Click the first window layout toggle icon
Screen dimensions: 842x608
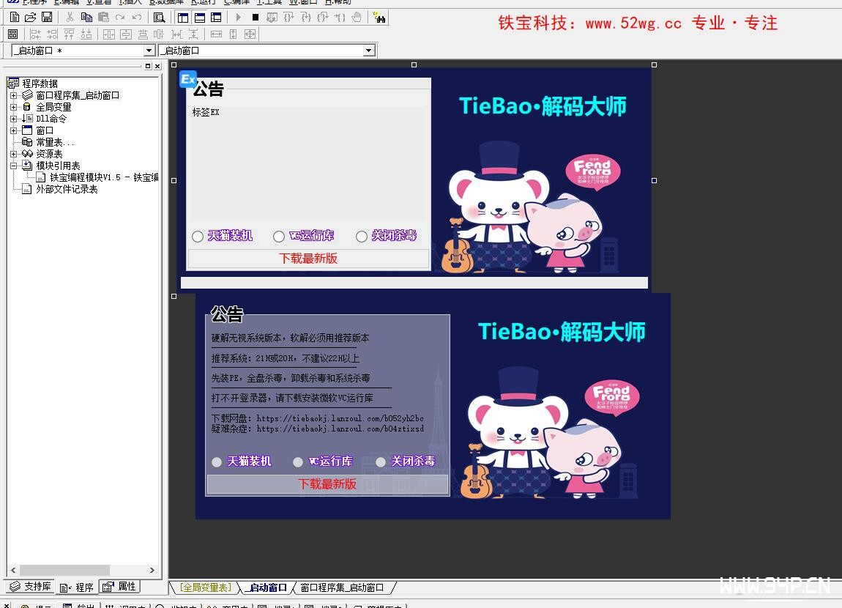pyautogui.click(x=183, y=17)
